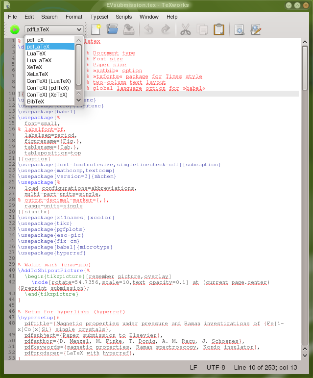This screenshot has width=313, height=378.
Task: Click the tableposition=top line
Action: click(53, 153)
